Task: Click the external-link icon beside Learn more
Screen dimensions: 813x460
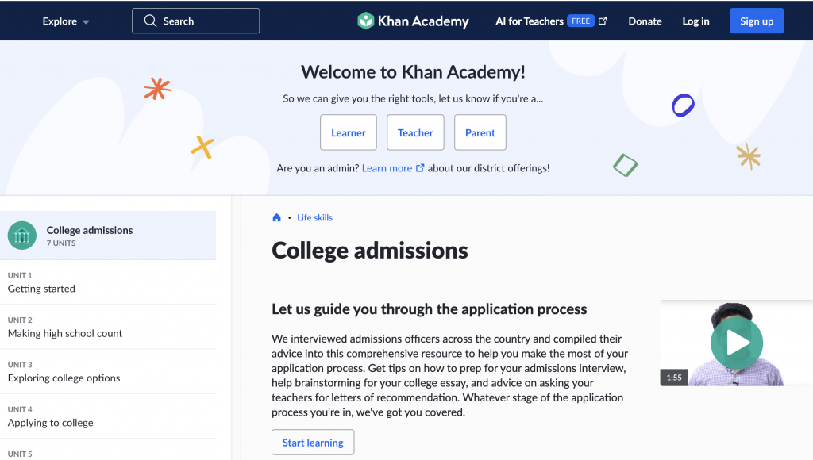Action: (421, 168)
